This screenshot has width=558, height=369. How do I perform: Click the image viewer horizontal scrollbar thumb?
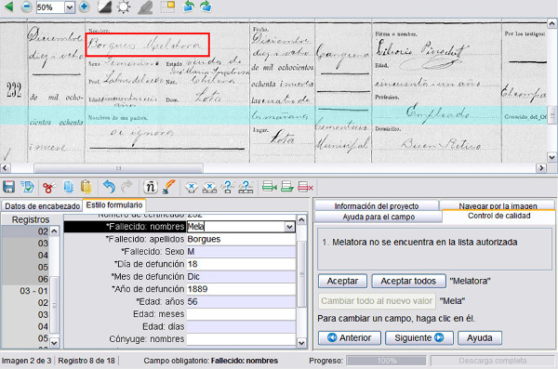118,167
